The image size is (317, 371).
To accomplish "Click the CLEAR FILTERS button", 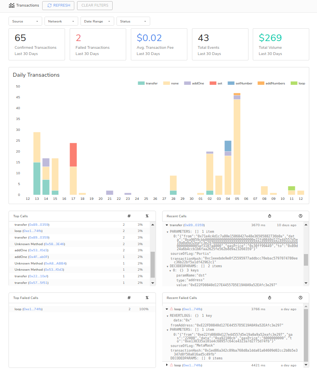I will click(95, 5).
